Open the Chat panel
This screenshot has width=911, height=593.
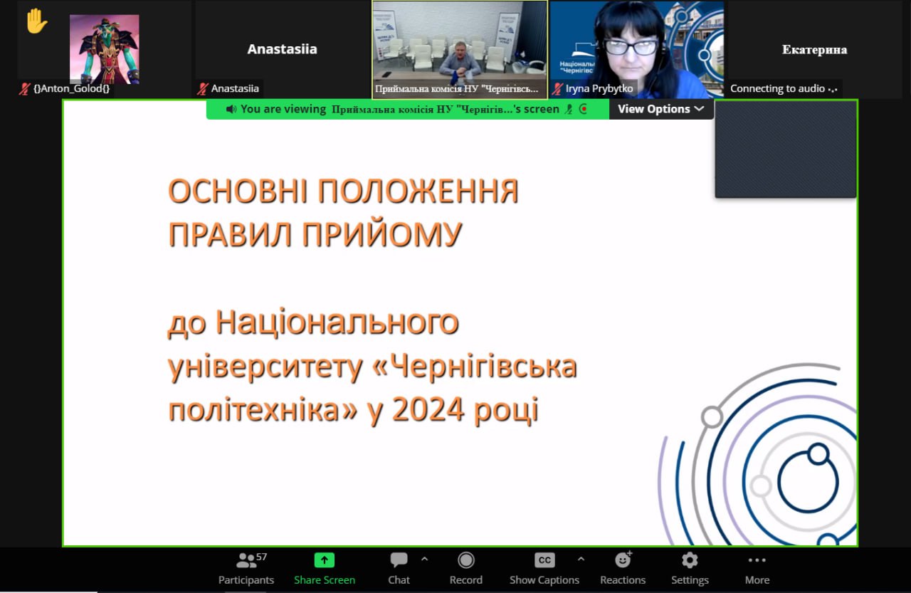[399, 569]
